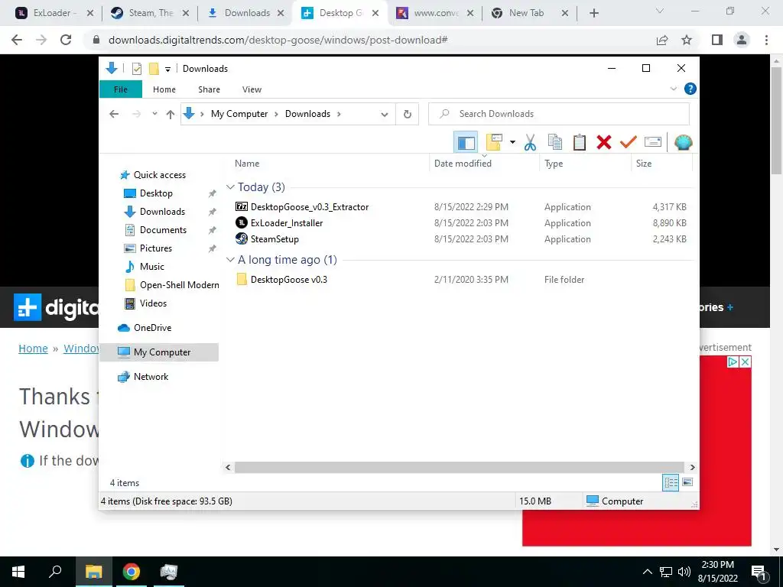Image resolution: width=783 pixels, height=587 pixels.
Task: Select Videos in navigation pane
Action: pyautogui.click(x=153, y=303)
